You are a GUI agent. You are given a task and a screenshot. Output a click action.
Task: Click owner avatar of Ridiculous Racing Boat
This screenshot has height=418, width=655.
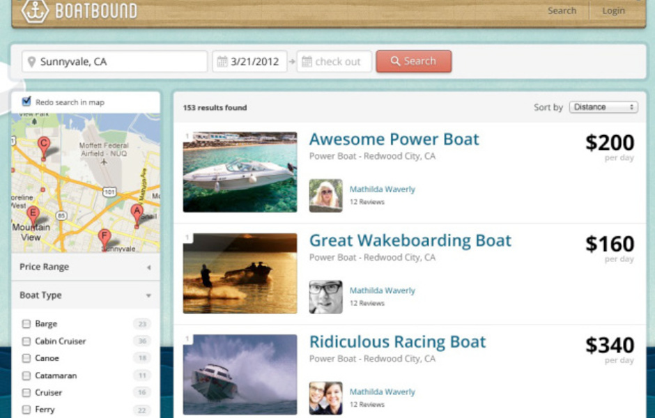click(x=326, y=398)
